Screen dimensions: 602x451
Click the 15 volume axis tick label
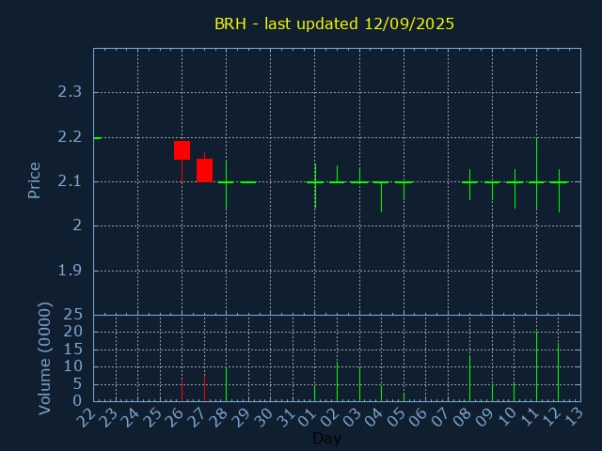[x=73, y=349]
